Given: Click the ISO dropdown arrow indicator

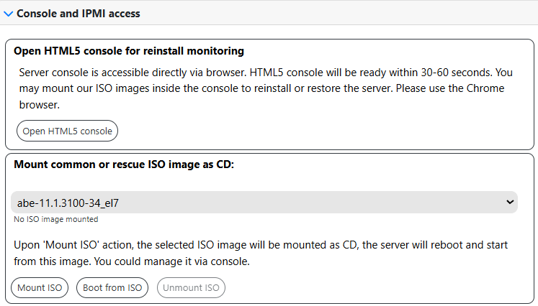Looking at the screenshot, I should click(x=510, y=203).
